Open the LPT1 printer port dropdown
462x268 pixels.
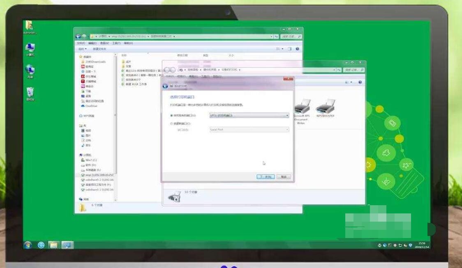pyautogui.click(x=249, y=116)
